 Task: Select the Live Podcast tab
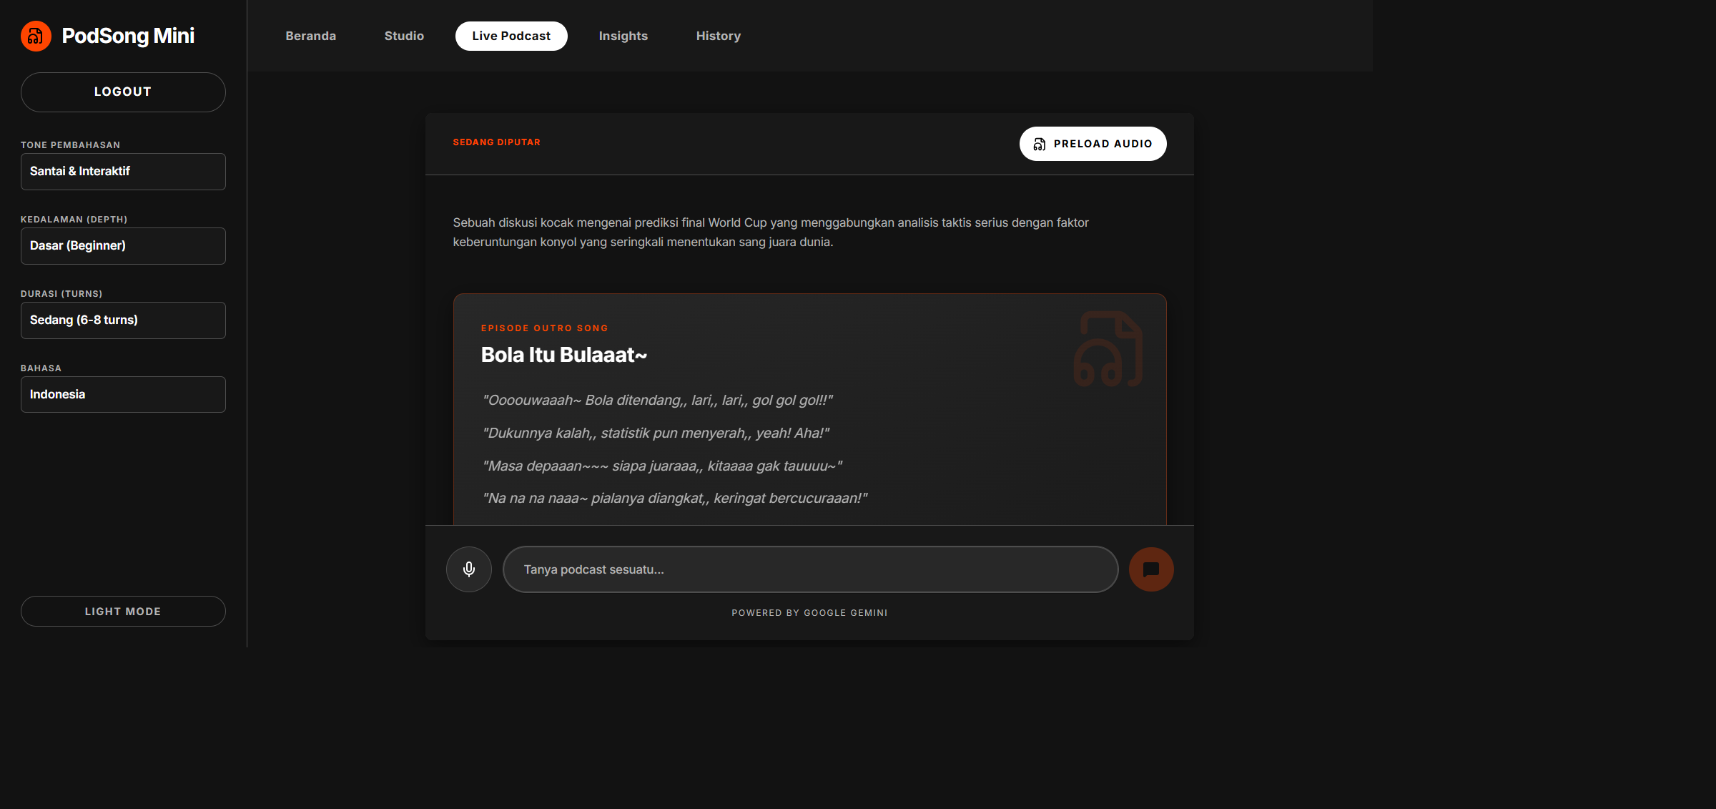pyautogui.click(x=511, y=36)
